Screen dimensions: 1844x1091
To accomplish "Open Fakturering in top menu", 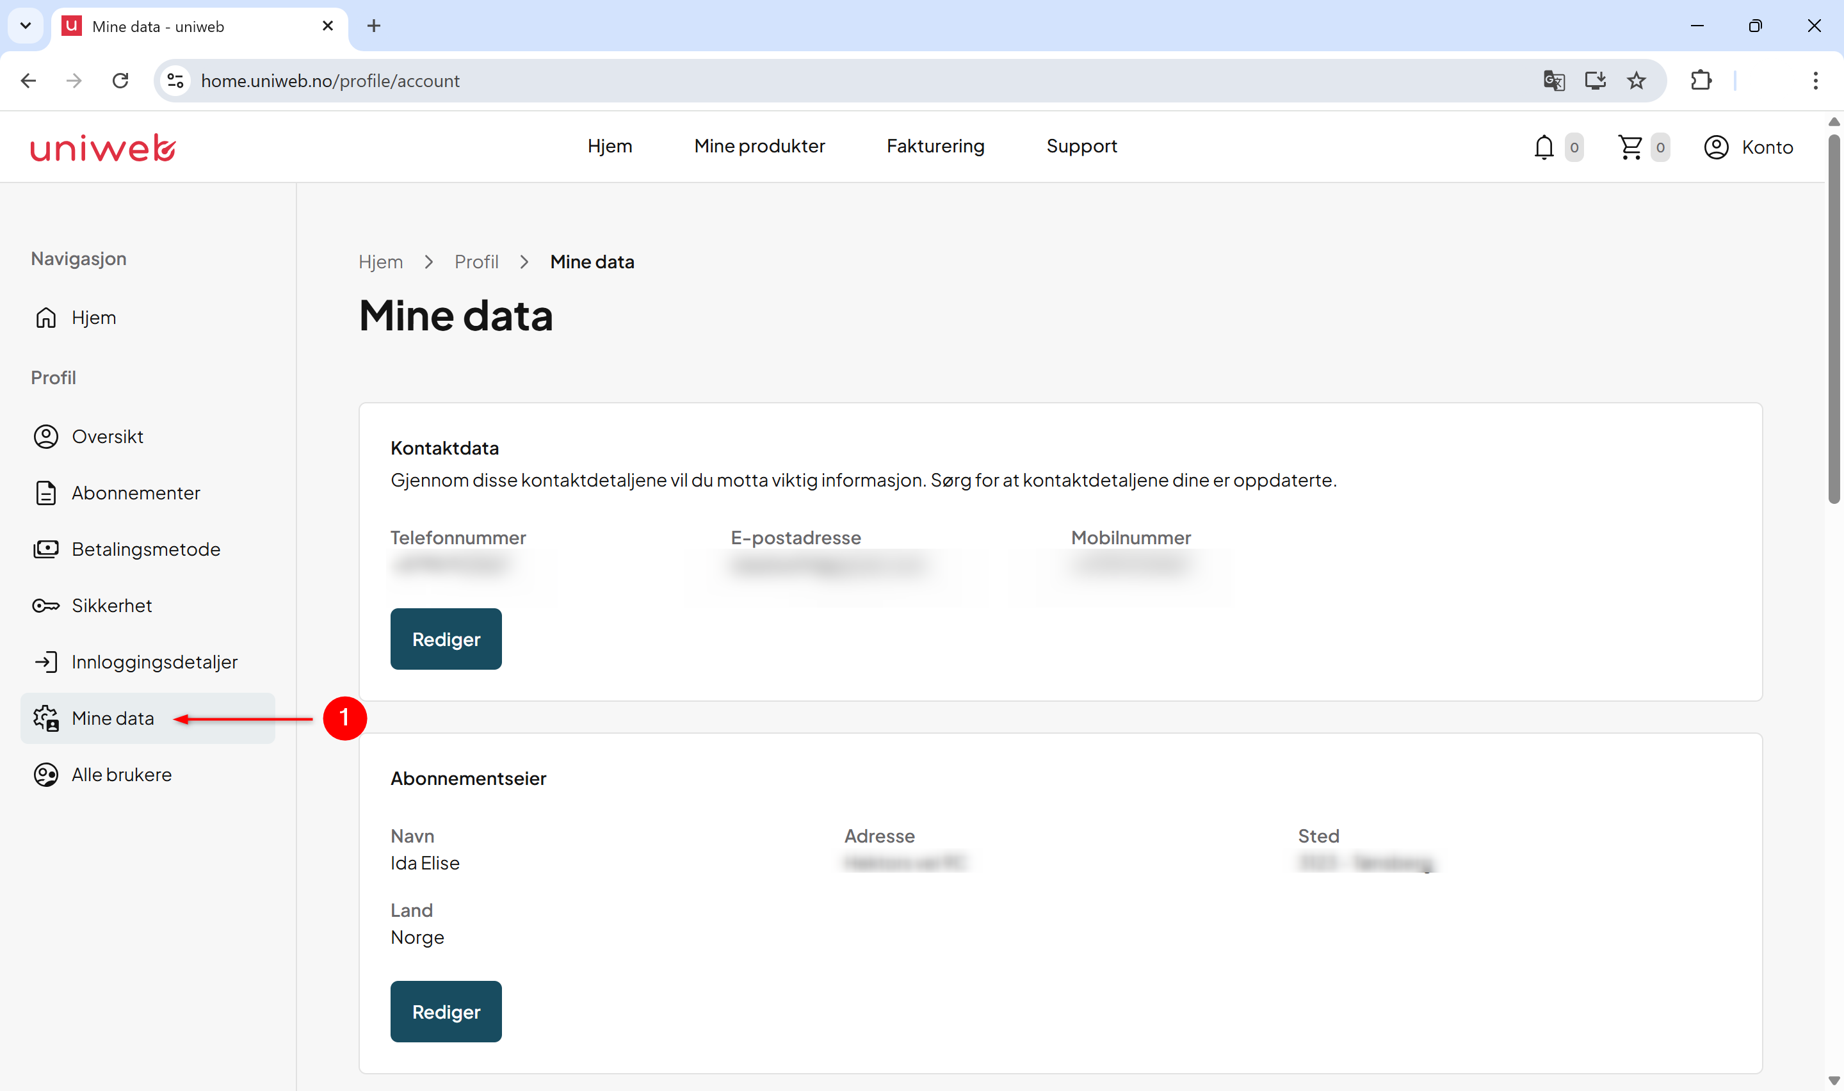I will pyautogui.click(x=935, y=147).
